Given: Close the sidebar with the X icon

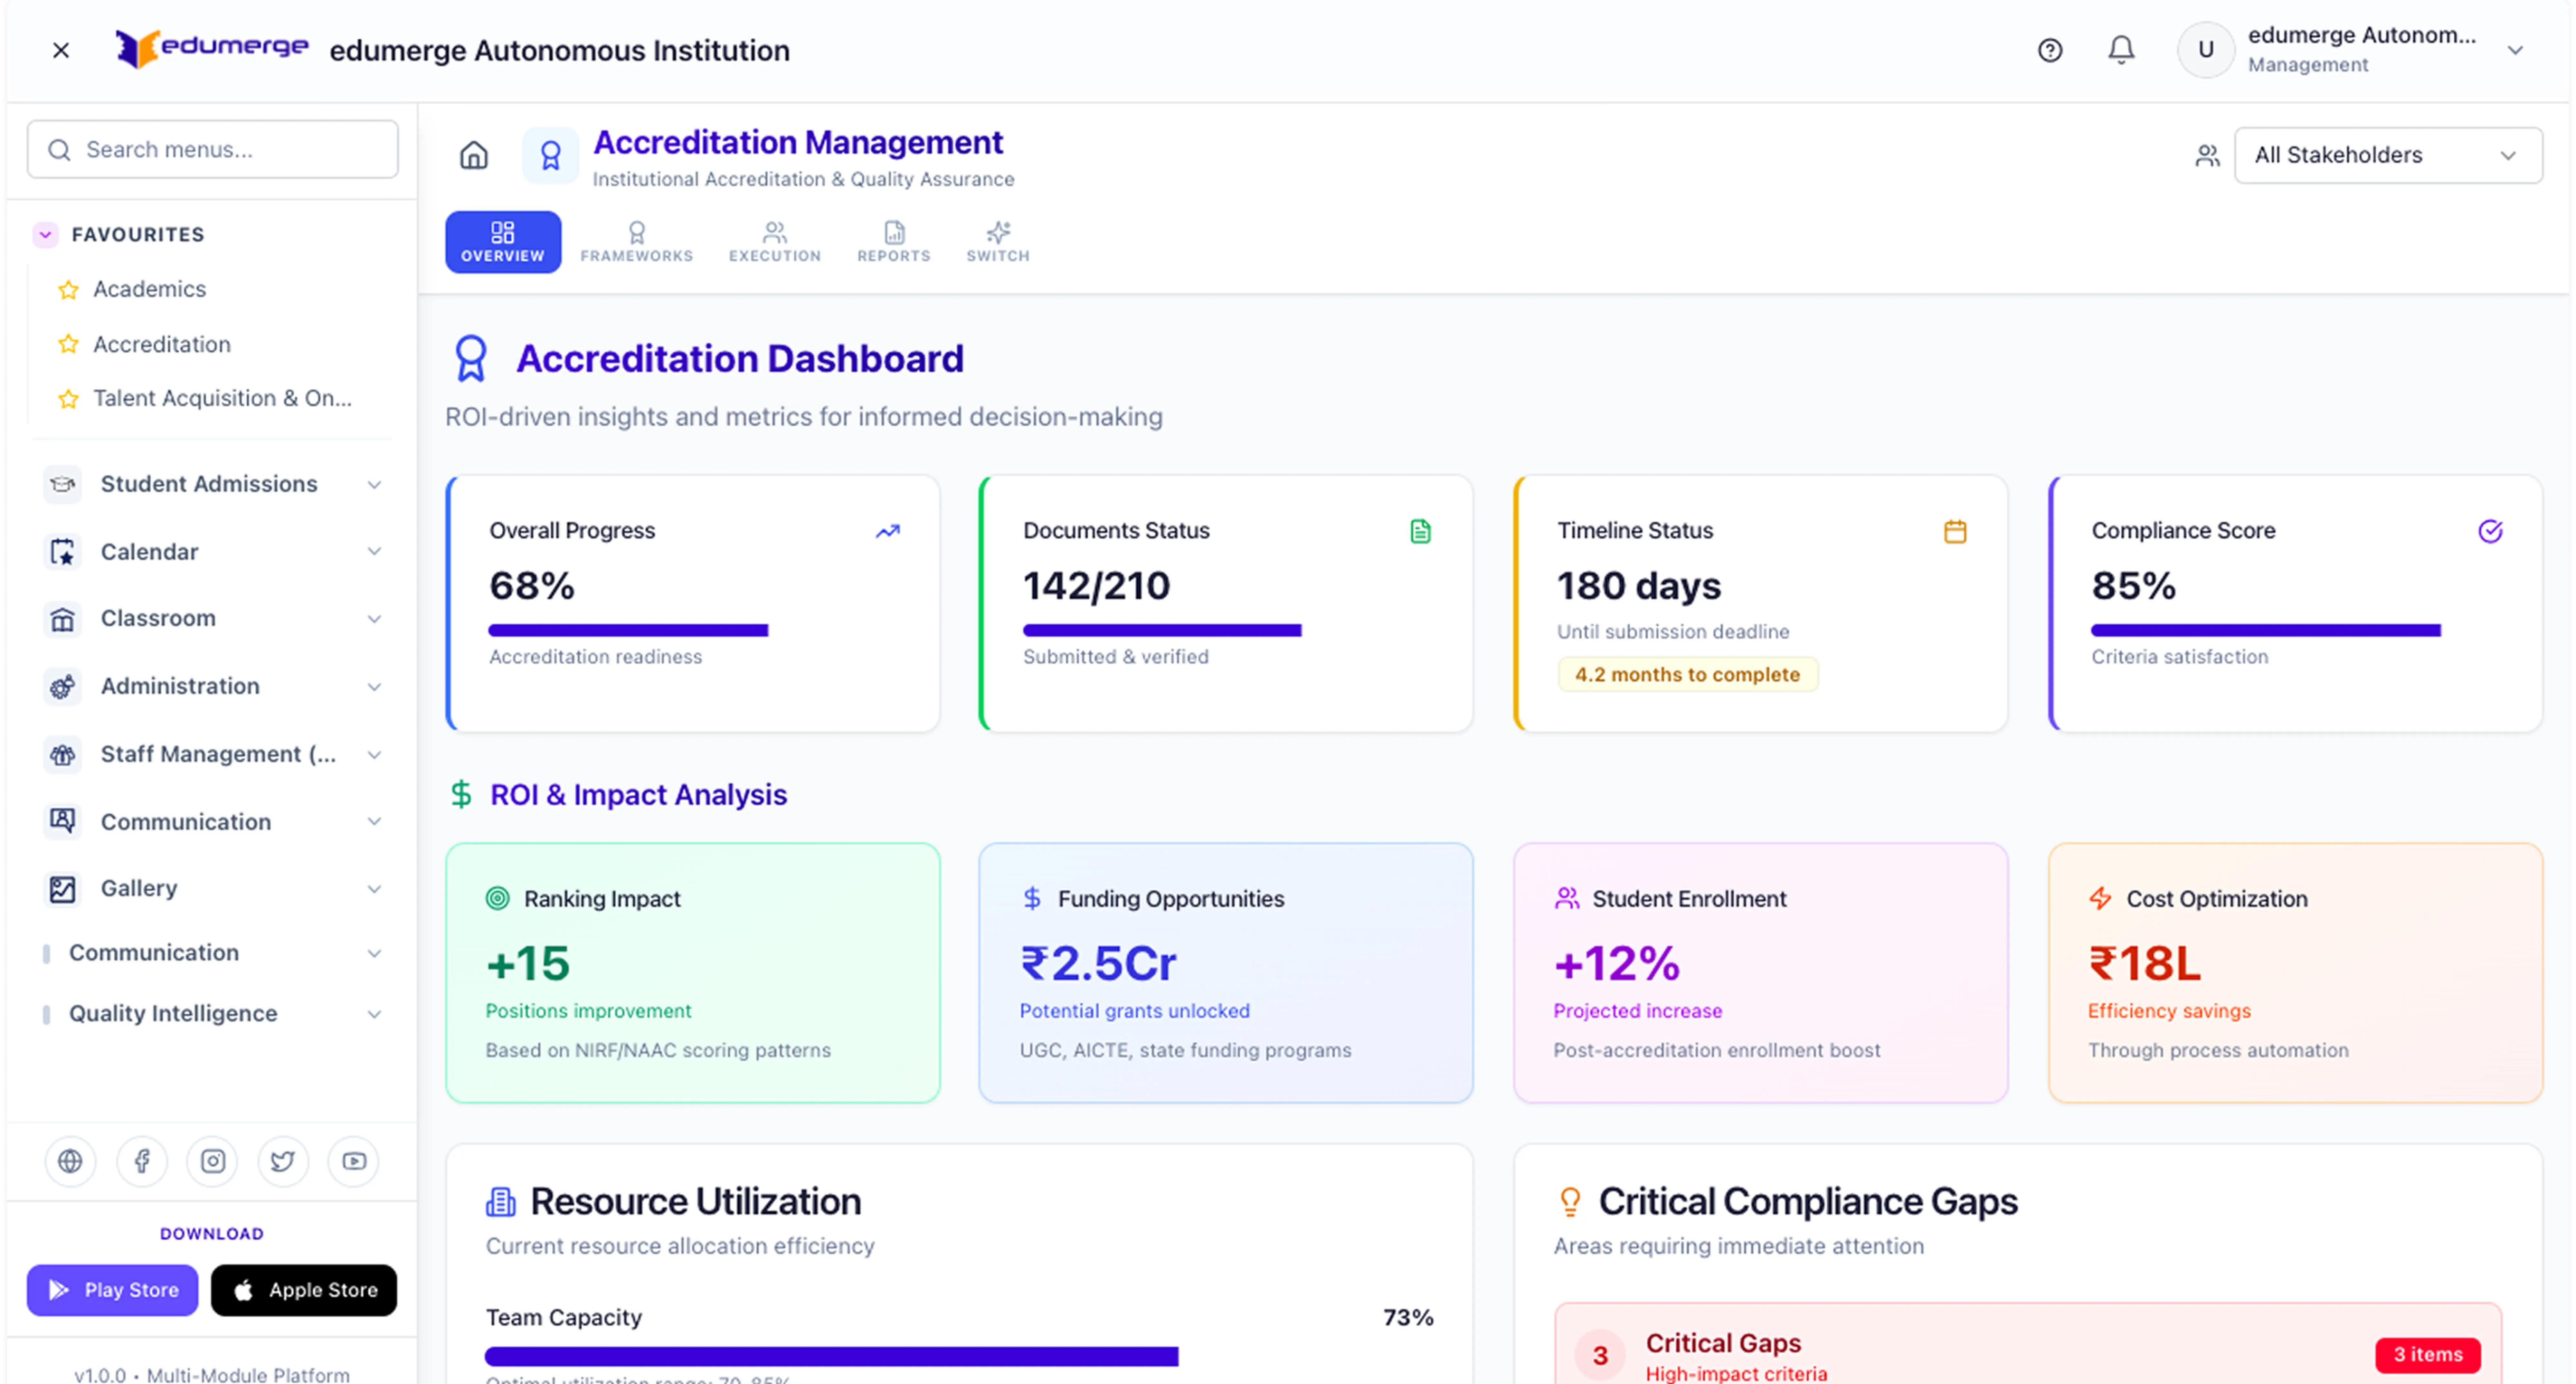Looking at the screenshot, I should tap(61, 50).
